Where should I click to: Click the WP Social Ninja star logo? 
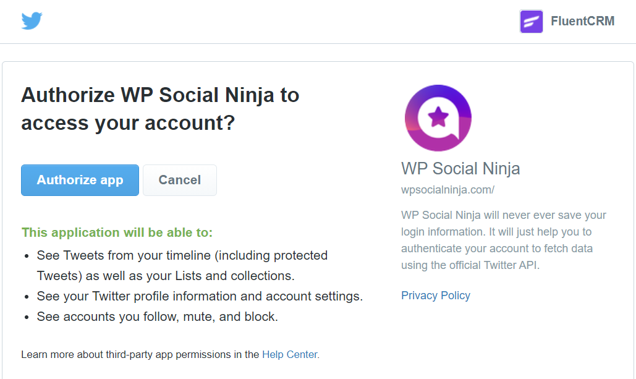[438, 117]
